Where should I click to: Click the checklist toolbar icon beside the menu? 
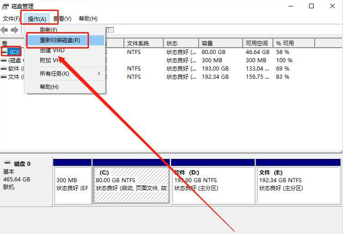110,30
